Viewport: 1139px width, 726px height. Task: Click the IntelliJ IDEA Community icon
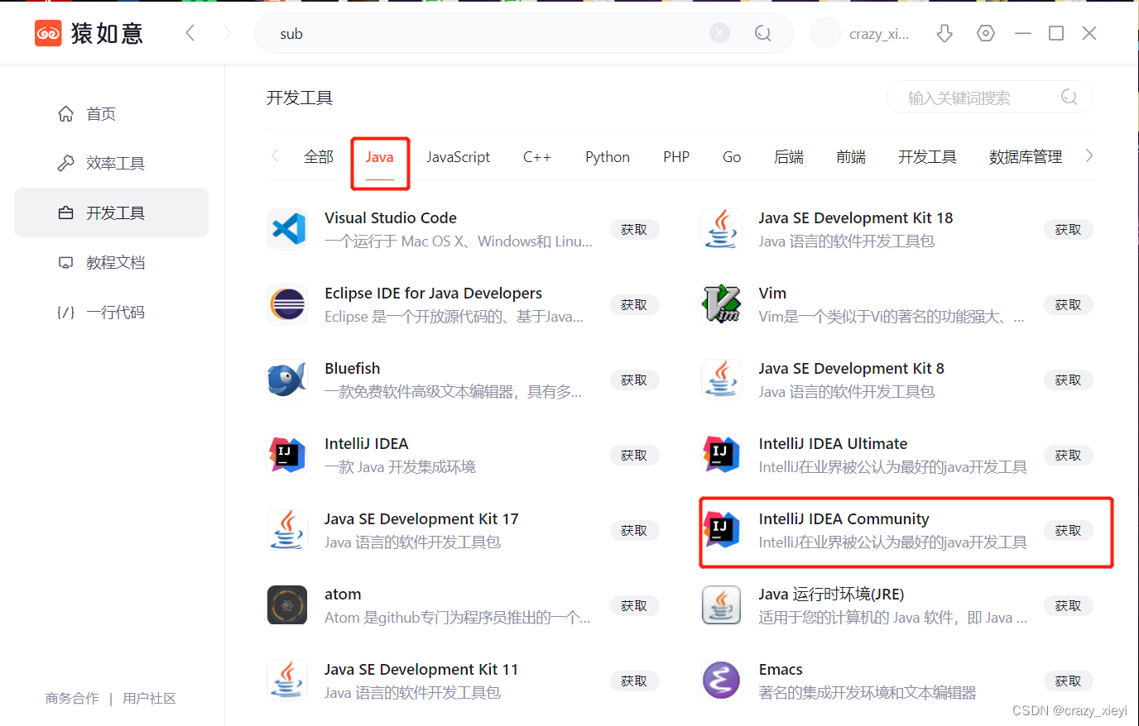[x=721, y=530]
